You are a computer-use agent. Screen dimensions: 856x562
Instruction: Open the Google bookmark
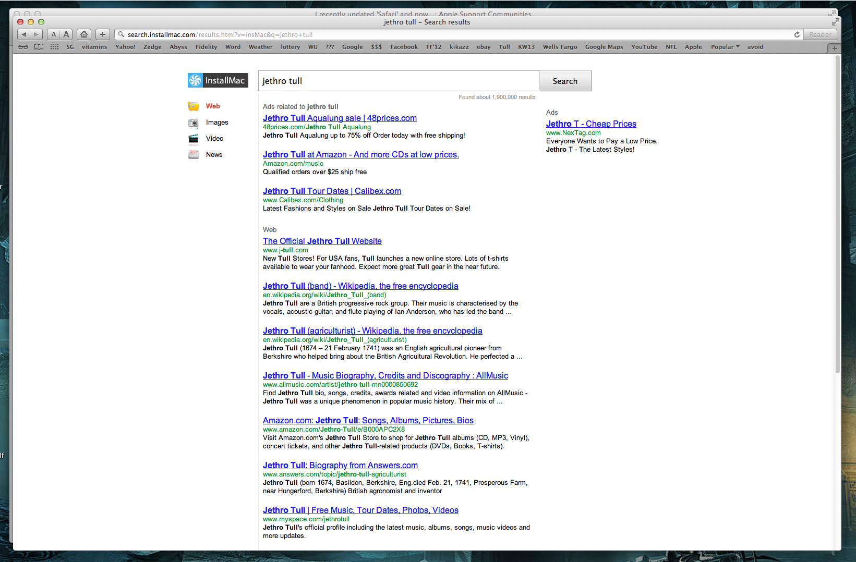coord(353,47)
